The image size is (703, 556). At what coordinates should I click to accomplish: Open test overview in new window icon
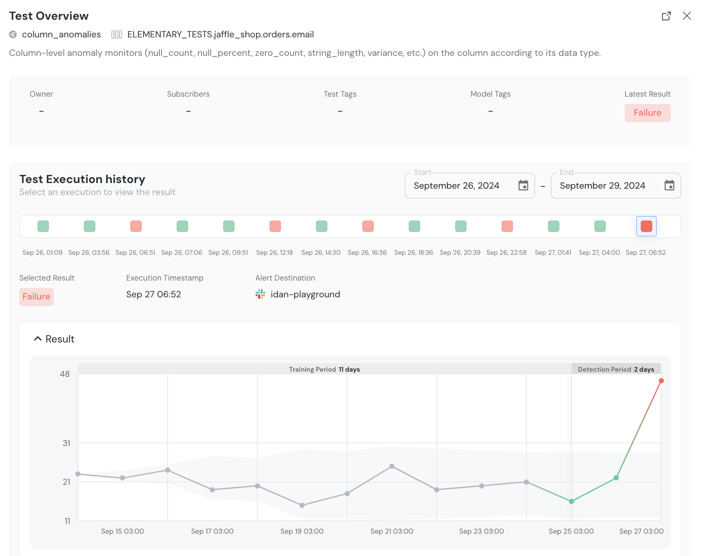pyautogui.click(x=666, y=16)
